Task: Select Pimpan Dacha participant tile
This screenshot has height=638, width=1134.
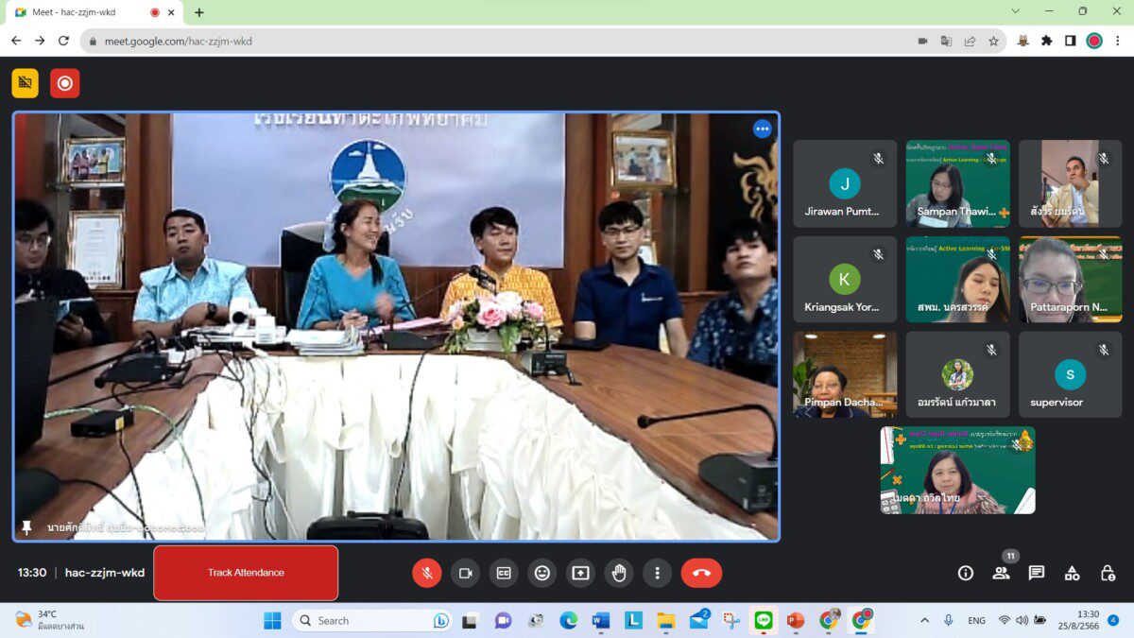Action: coord(845,374)
